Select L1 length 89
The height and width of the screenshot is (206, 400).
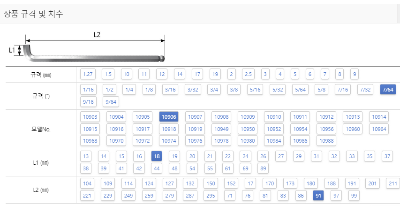coord(263,168)
